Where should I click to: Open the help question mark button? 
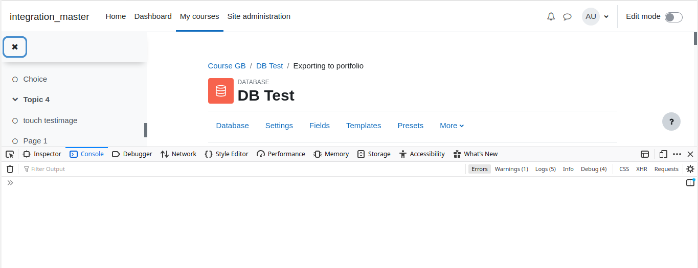tap(671, 121)
